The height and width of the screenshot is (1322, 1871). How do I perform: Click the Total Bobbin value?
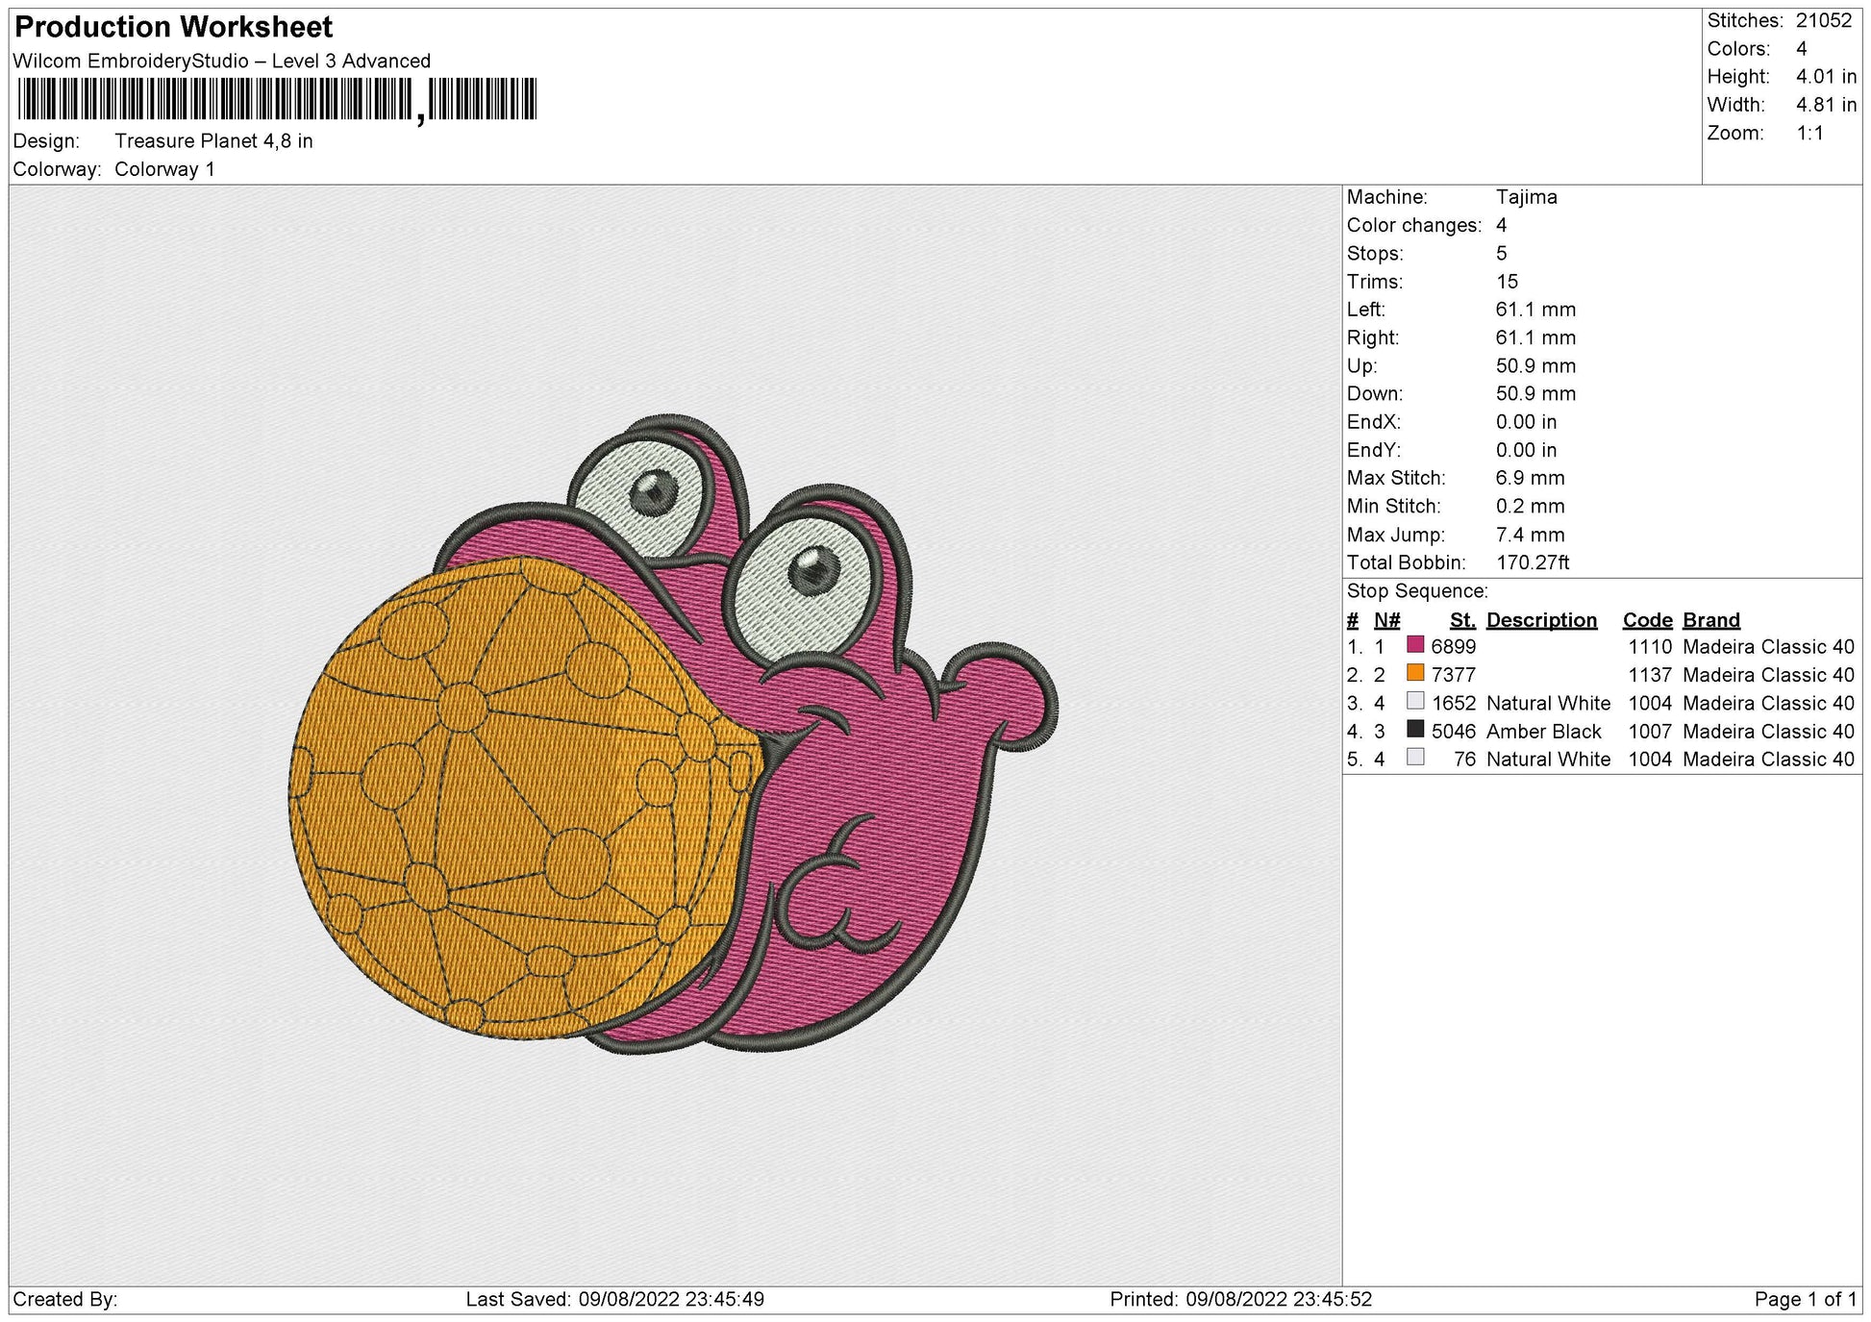coord(1533,562)
